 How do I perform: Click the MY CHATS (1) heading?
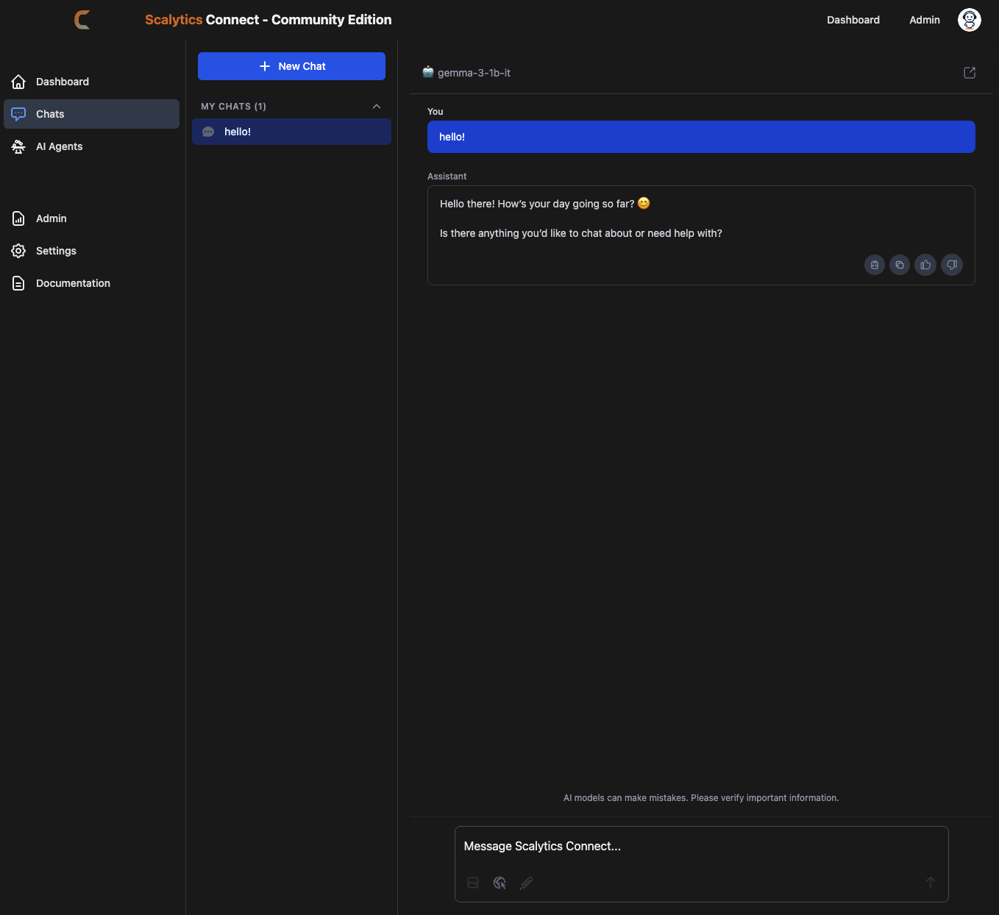click(x=233, y=107)
